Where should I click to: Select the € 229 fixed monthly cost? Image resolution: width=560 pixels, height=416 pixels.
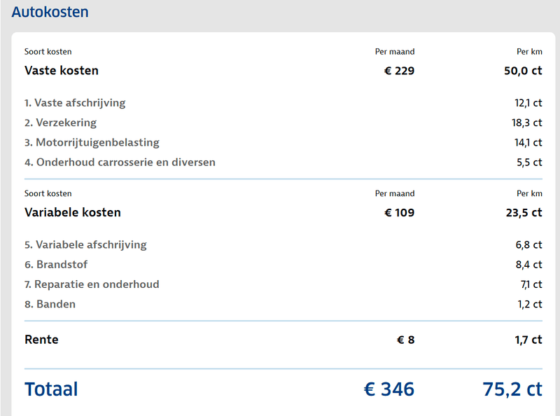(400, 71)
